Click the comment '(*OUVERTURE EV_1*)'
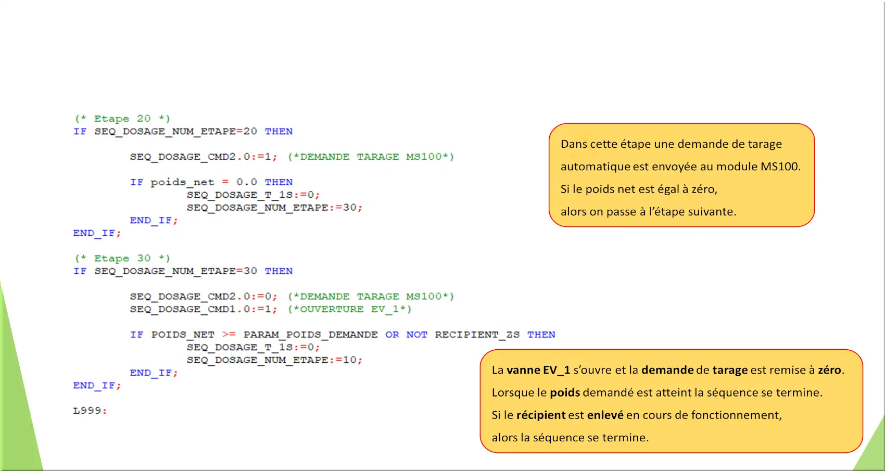This screenshot has height=471, width=885. point(350,309)
